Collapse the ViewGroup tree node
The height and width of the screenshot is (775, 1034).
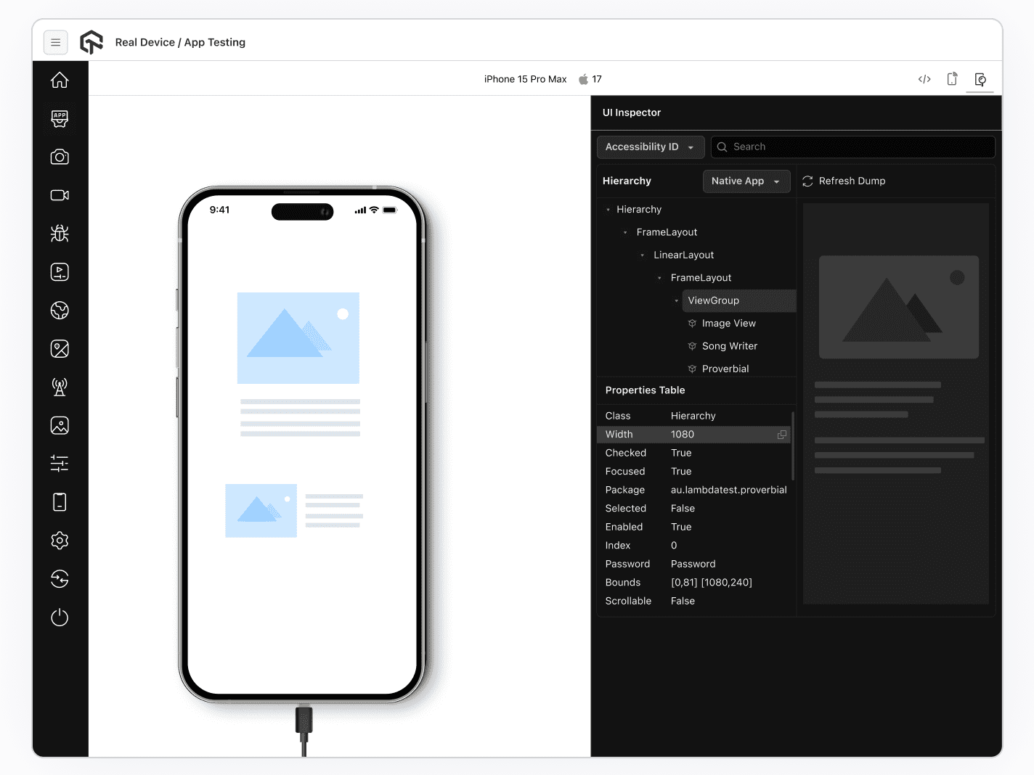(677, 300)
